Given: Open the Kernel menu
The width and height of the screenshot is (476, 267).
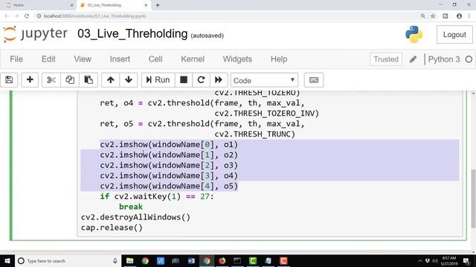Looking at the screenshot, I should click(193, 59).
